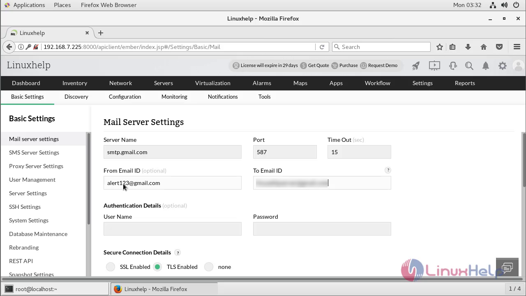Open the Network menu

120,83
